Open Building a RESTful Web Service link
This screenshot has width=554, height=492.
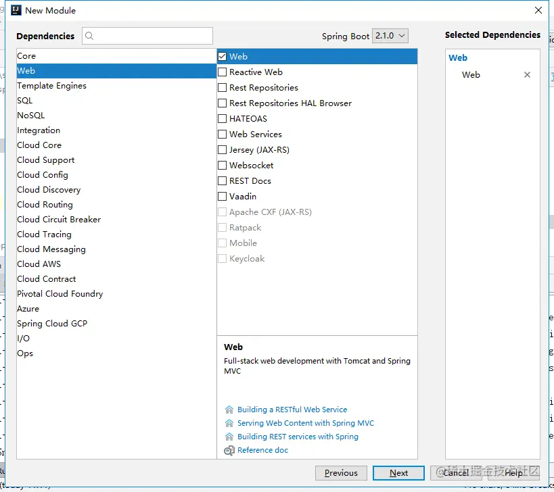point(292,410)
